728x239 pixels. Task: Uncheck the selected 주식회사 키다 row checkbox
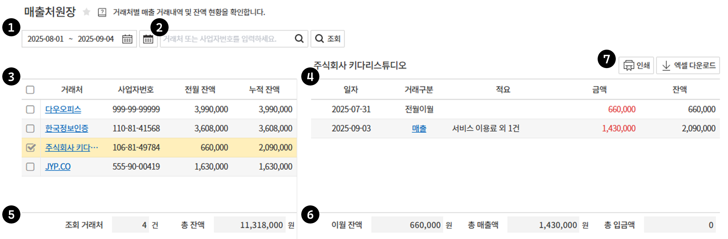tap(30, 148)
